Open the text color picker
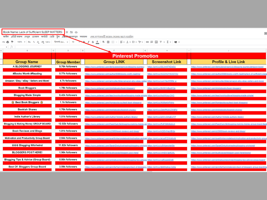The height and width of the screenshot is (200, 267). 97,42
